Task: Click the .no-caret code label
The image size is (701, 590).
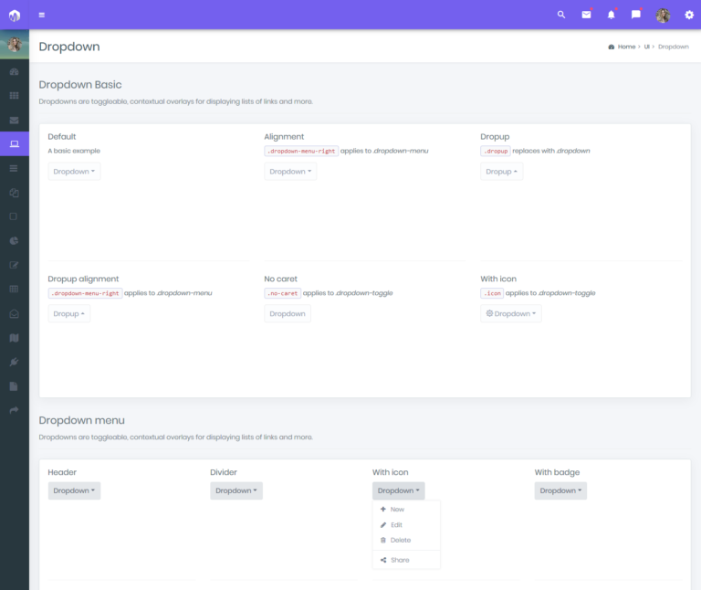Action: [283, 293]
